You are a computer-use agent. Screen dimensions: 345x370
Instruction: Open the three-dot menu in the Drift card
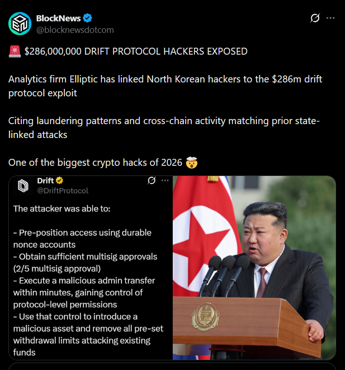(x=165, y=181)
